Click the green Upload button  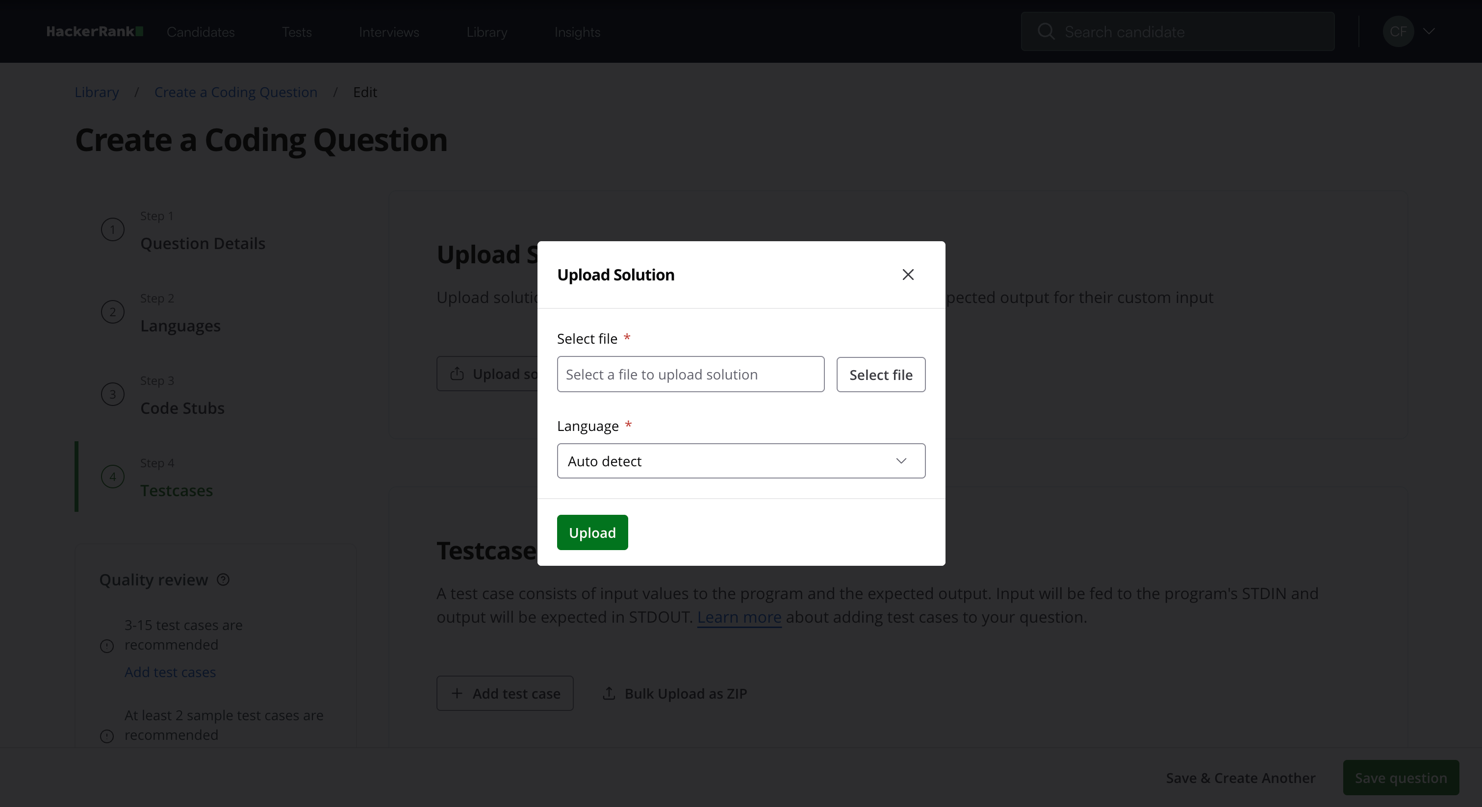click(x=592, y=532)
